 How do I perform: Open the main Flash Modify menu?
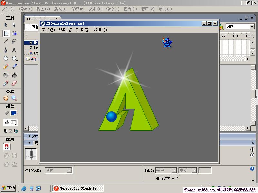(78, 9)
